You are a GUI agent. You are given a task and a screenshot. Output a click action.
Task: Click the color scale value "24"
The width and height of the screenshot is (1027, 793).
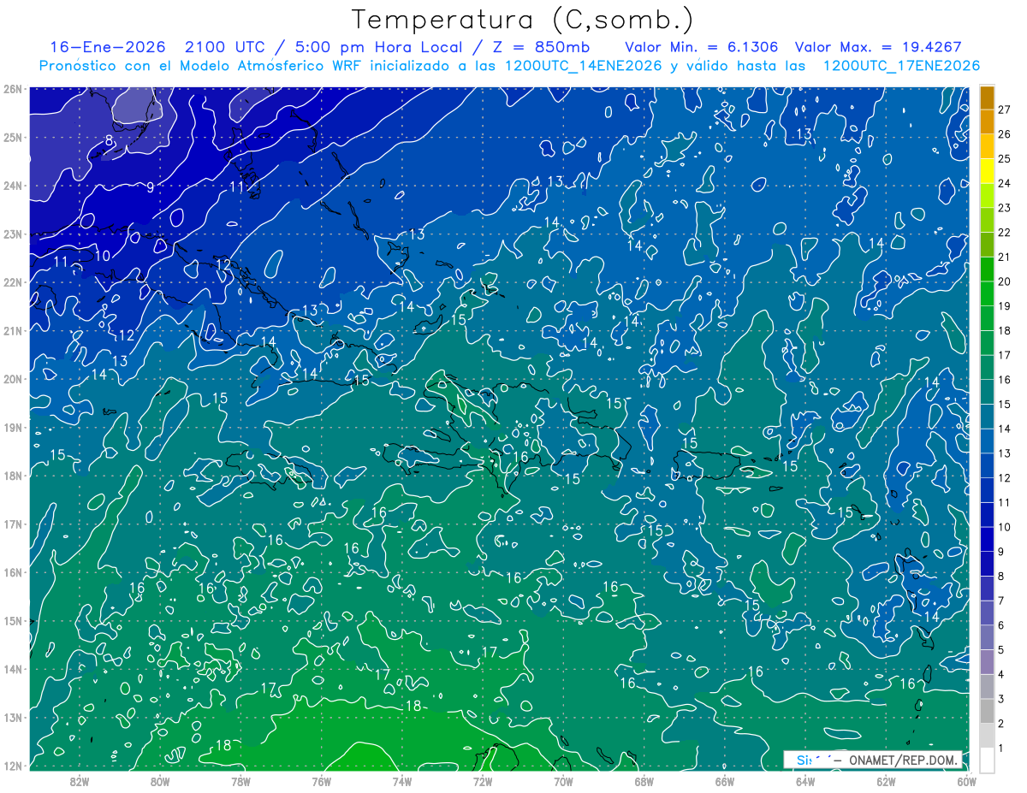(x=1004, y=183)
